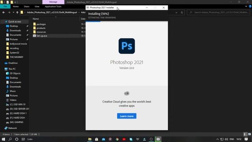Screen dimensions: 252x142
Task: Open the View ribbon tab
Action: (x=37, y=6)
